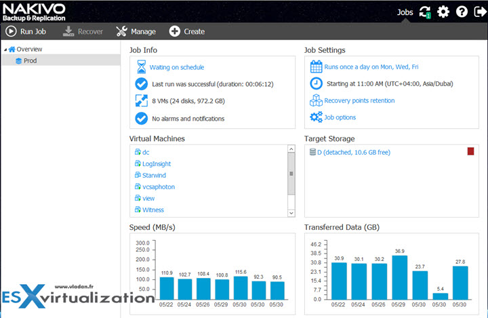Click the red storage status square

(470, 151)
